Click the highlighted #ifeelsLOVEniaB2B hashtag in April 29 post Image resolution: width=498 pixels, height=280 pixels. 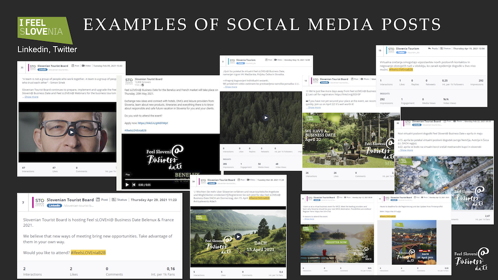[x=88, y=253]
